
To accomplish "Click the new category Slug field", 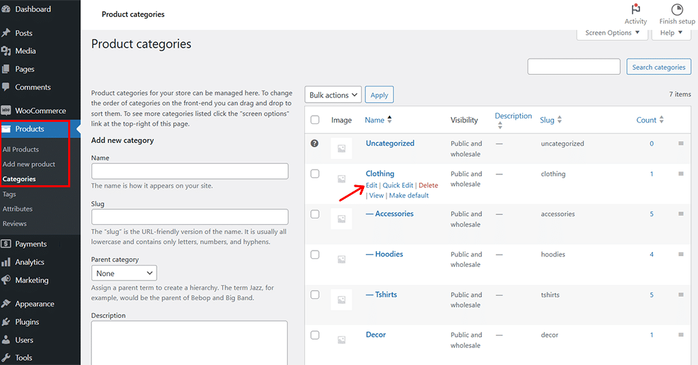I will click(x=189, y=217).
